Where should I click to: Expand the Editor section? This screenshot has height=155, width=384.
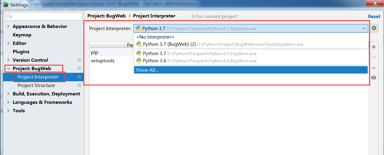8,43
